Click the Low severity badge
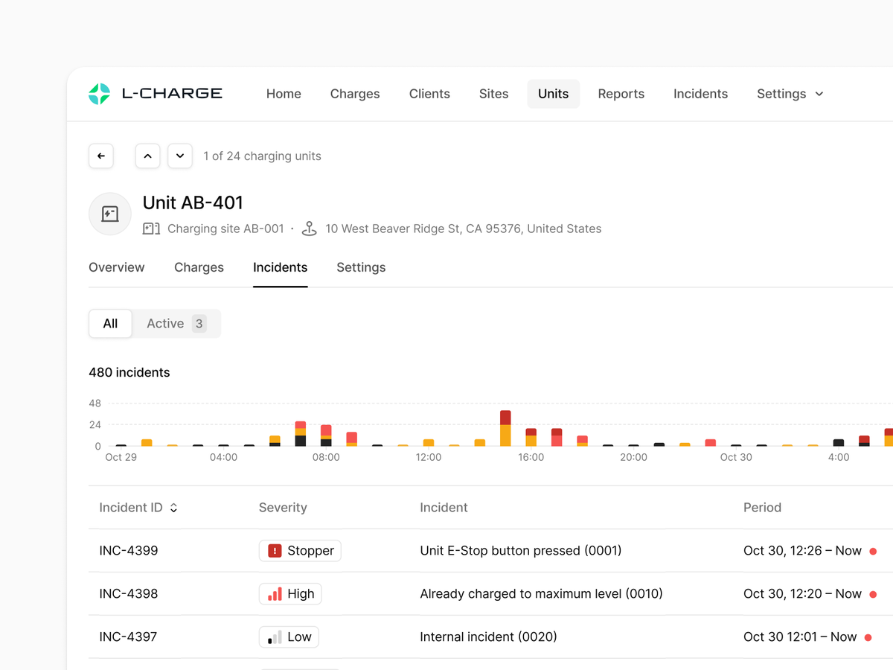Viewport: 893px width, 670px height. click(289, 637)
